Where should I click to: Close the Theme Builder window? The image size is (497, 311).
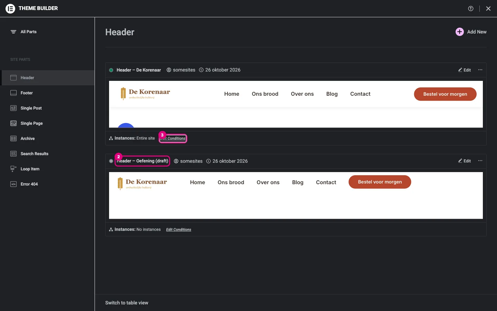[488, 9]
